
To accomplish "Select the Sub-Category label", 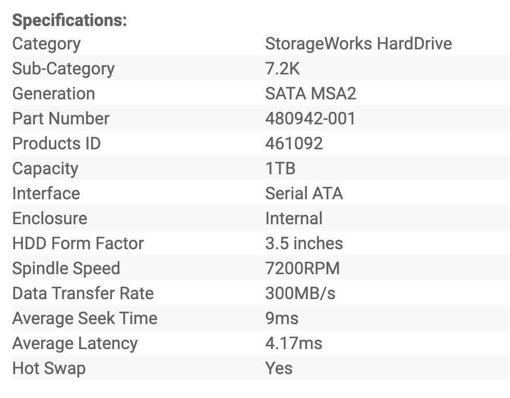I will click(63, 69).
